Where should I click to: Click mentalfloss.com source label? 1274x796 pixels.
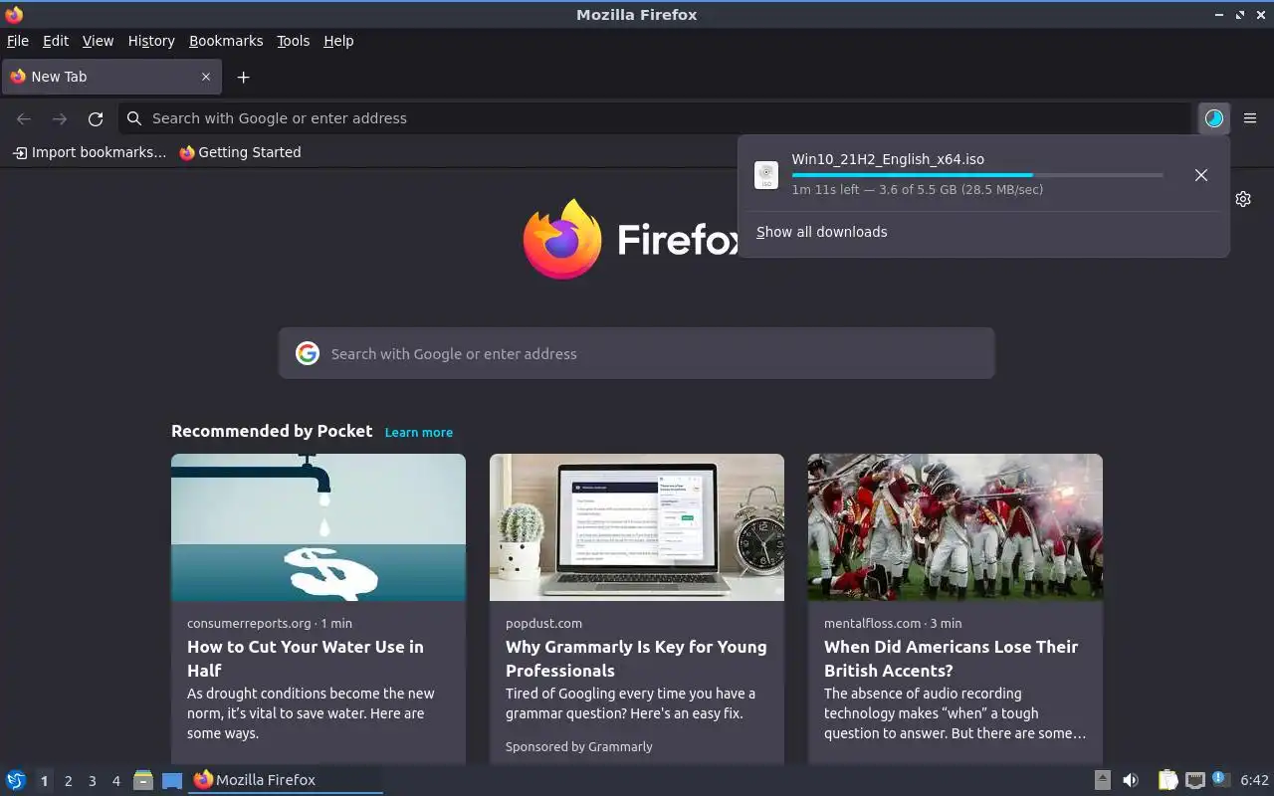point(872,623)
